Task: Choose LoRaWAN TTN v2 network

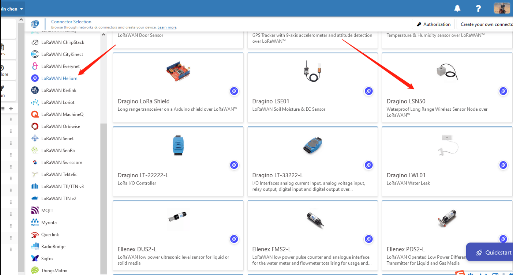Action: click(x=59, y=198)
